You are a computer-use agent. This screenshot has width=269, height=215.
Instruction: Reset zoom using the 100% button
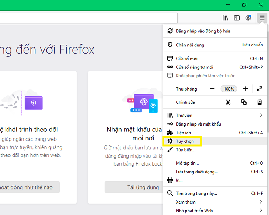point(229,89)
